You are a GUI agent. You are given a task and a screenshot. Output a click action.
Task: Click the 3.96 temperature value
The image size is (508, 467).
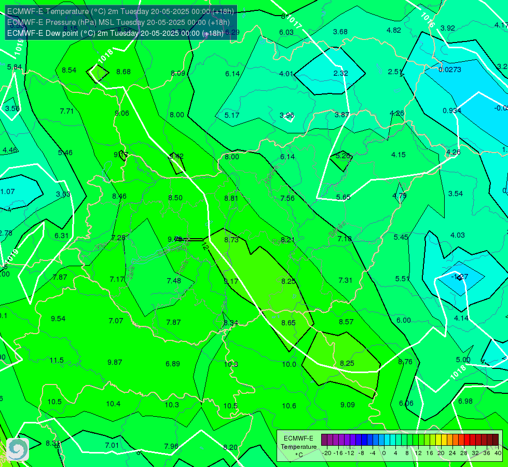(x=287, y=115)
